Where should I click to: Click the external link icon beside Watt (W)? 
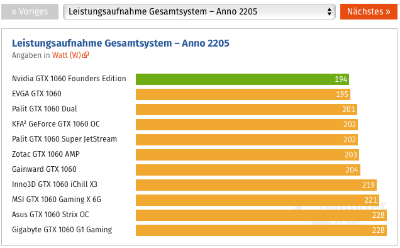[86, 55]
